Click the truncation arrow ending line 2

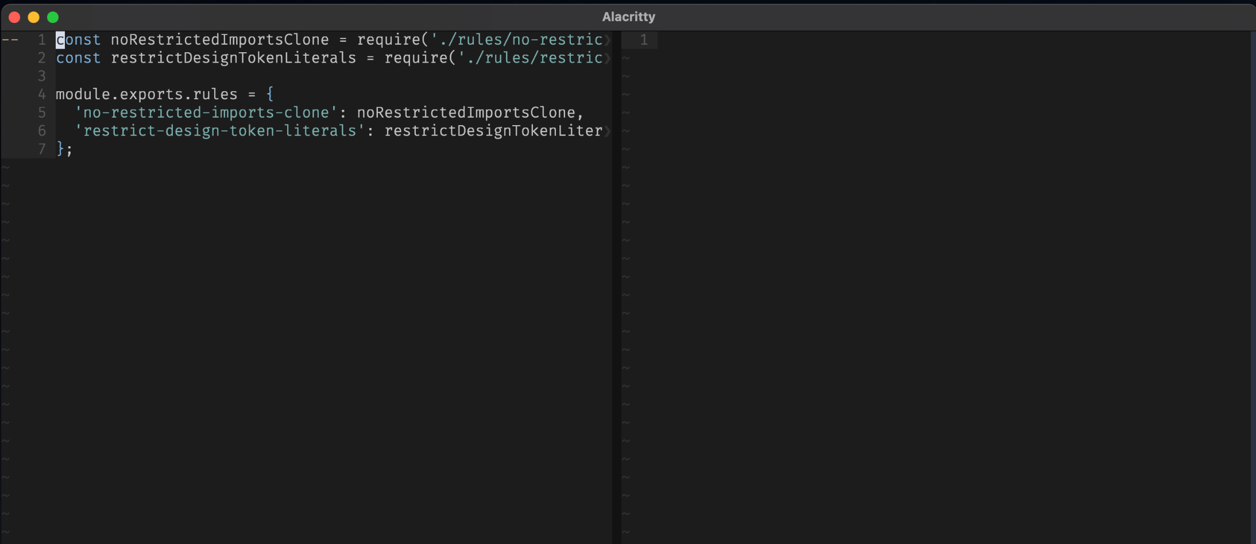[607, 58]
